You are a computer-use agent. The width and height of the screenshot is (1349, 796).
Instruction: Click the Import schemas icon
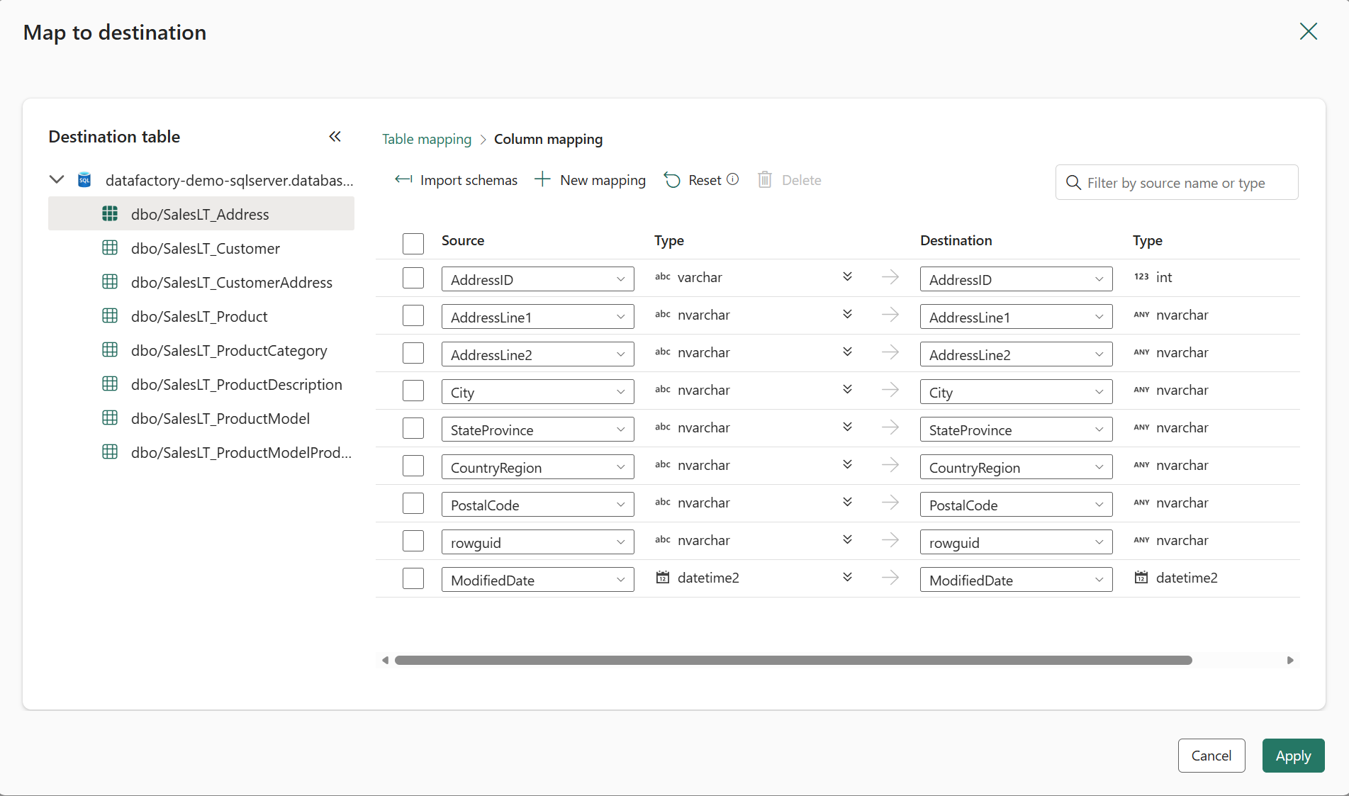403,179
